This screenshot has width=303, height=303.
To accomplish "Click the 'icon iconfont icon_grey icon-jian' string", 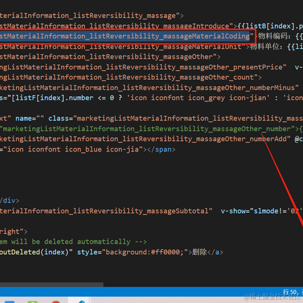I will [x=198, y=97].
